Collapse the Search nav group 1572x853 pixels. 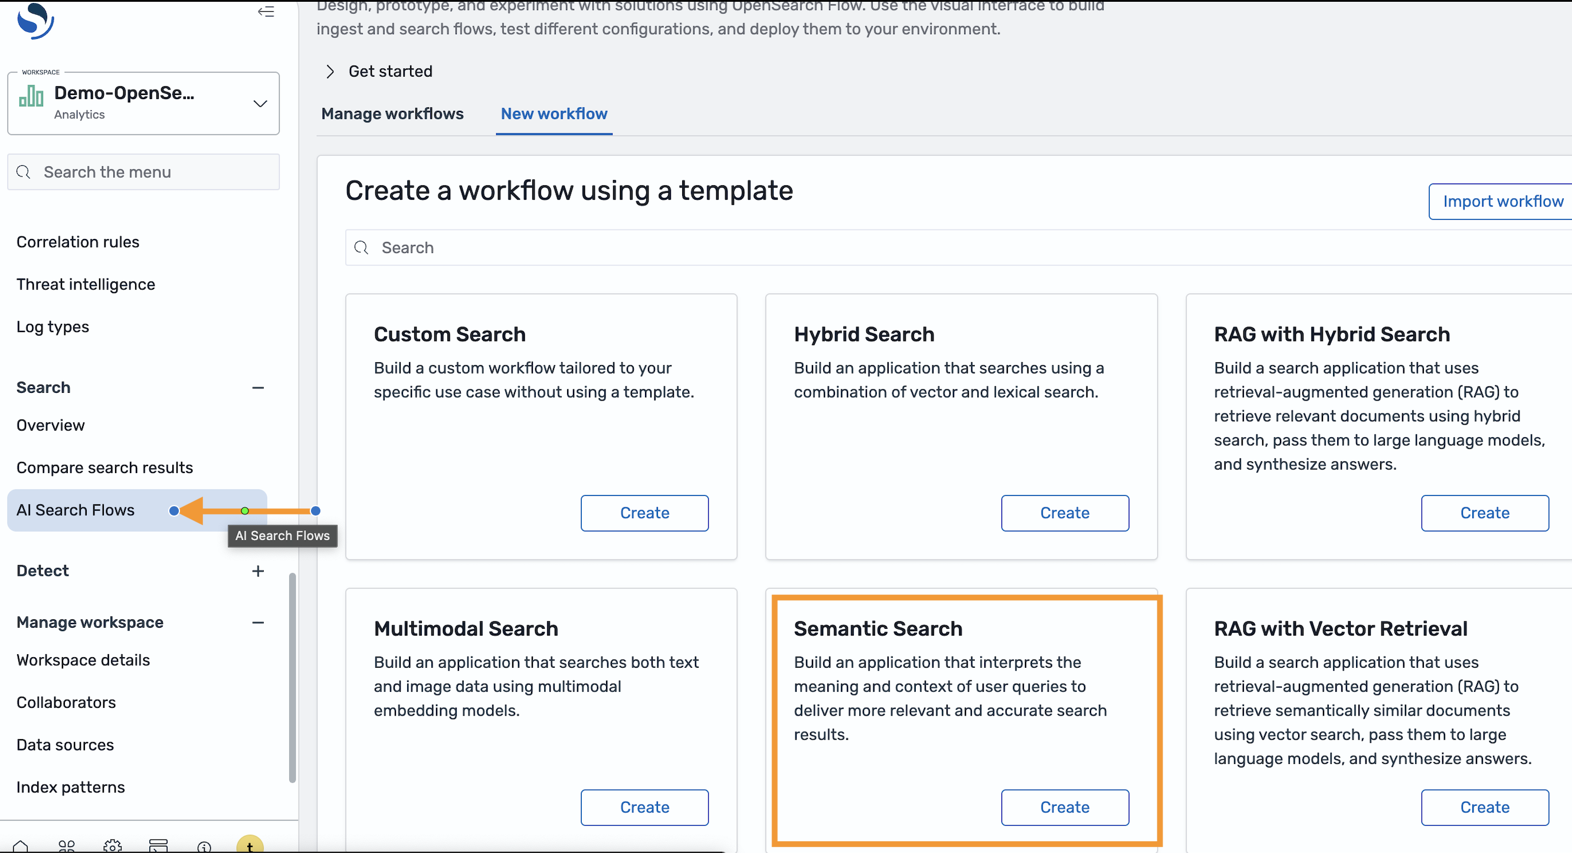(258, 388)
